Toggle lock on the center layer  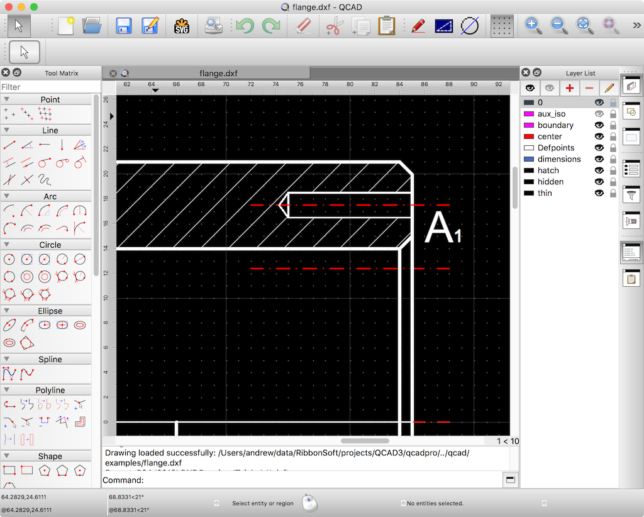pos(613,136)
